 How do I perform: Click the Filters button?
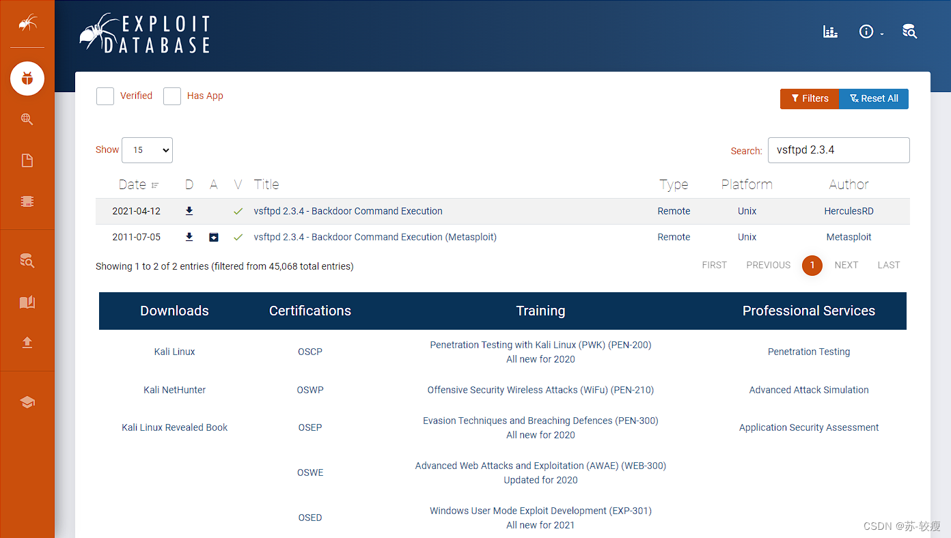pos(810,98)
